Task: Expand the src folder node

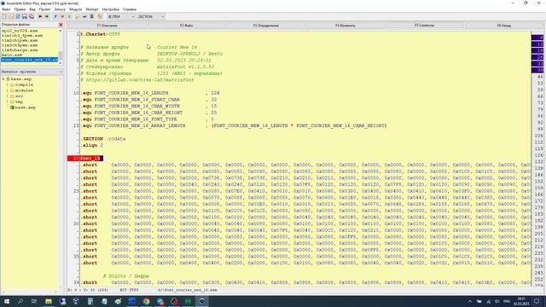Action: (x=8, y=96)
